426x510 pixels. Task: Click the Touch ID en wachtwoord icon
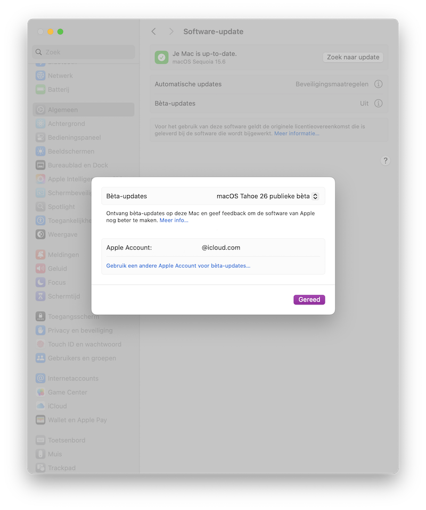40,344
